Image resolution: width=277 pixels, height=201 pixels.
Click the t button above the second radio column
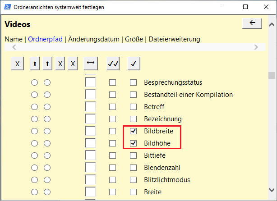point(47,64)
